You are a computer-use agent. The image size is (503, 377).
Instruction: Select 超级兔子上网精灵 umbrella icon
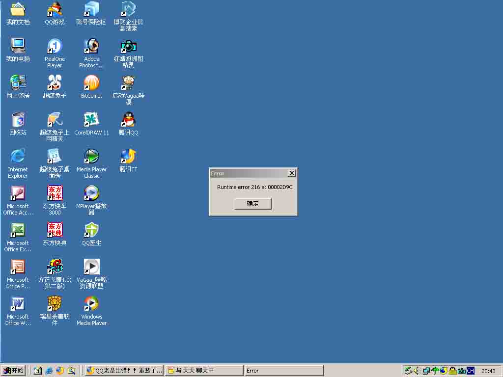pyautogui.click(x=55, y=120)
